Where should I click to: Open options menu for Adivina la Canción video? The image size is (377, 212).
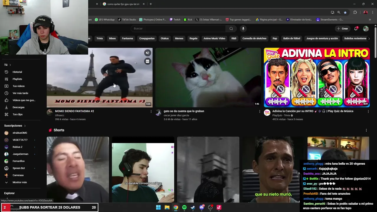click(x=368, y=112)
